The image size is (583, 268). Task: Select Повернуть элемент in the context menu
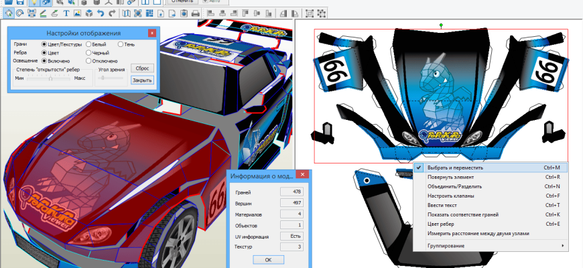(490, 177)
